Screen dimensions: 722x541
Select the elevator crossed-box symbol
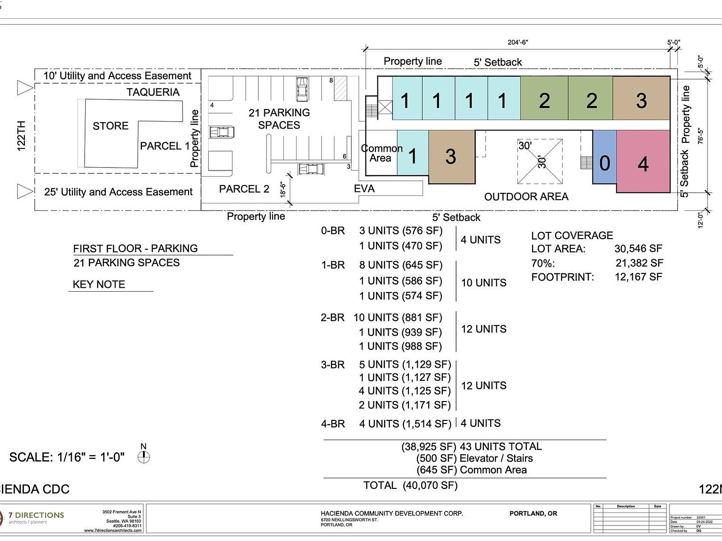385,108
